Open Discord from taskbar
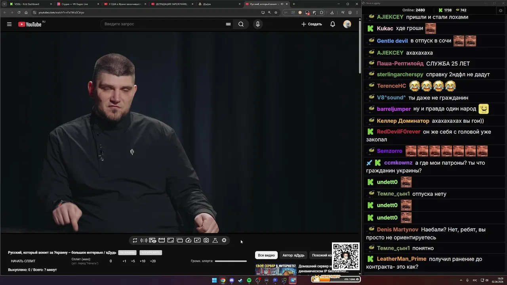The width and height of the screenshot is (507, 285). click(x=232, y=280)
